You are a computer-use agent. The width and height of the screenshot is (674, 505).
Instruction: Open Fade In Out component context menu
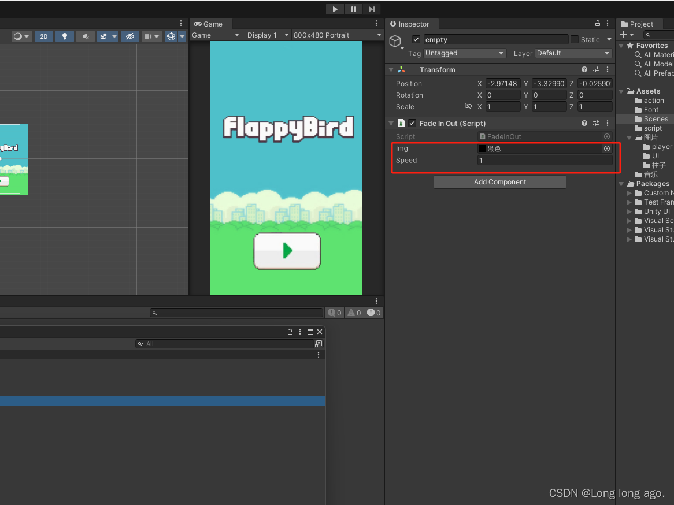point(608,123)
